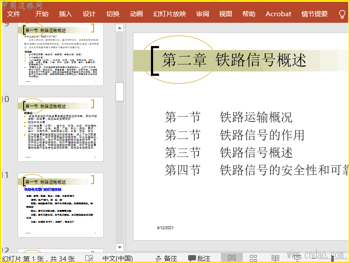
Task: Select the 设计 ribbon tab
Action: [89, 14]
